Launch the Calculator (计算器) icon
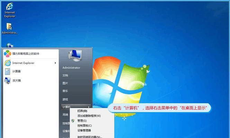The image size is (230, 138). 7,71
